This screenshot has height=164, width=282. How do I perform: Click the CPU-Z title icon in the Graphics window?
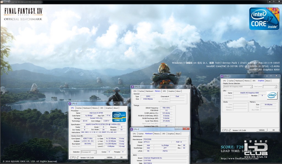[222, 76]
